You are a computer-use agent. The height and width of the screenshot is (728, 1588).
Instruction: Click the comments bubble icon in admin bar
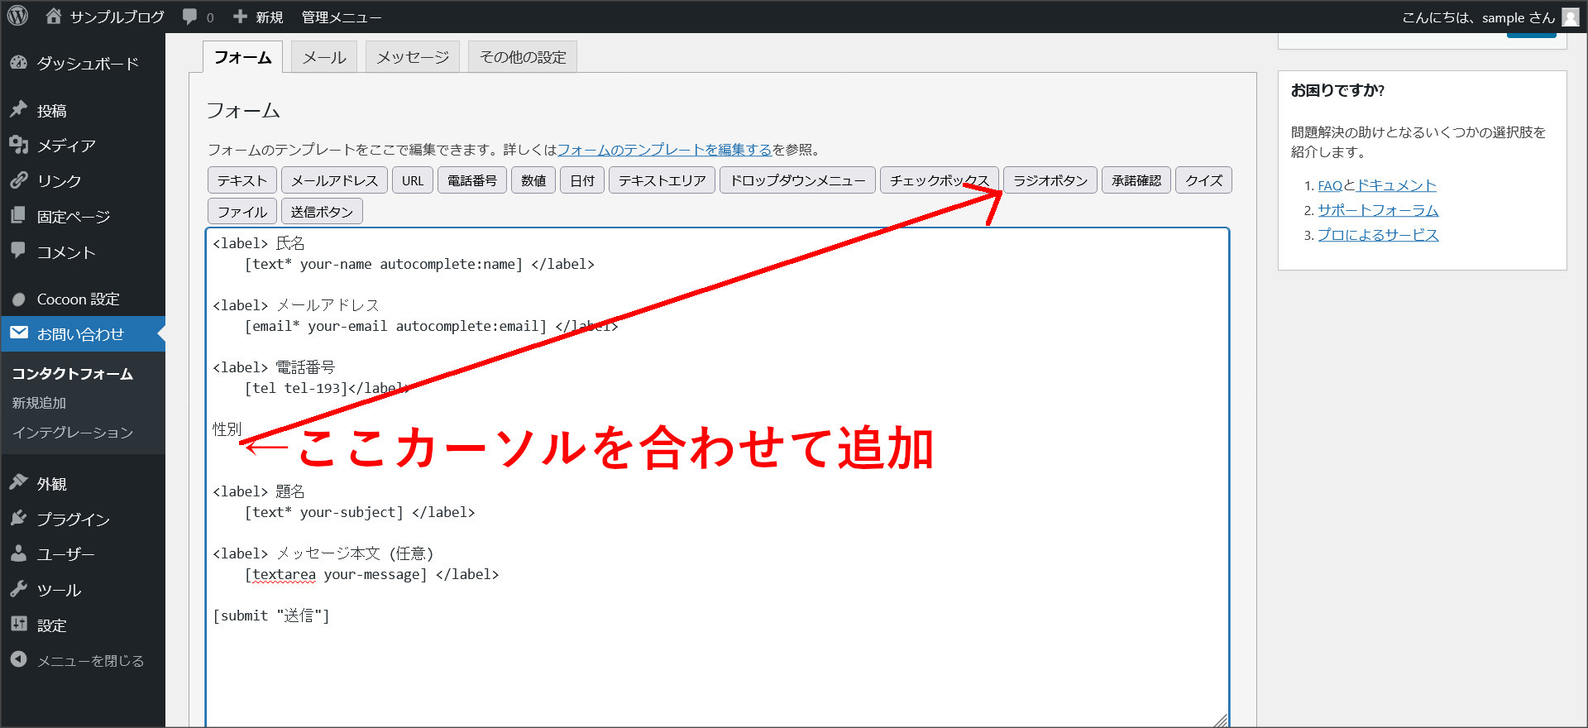click(190, 17)
